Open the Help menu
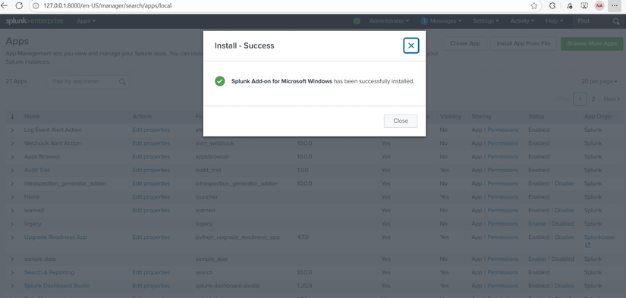 (554, 21)
